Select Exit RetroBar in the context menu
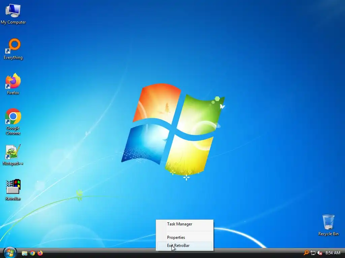345x258 pixels. tap(184, 246)
